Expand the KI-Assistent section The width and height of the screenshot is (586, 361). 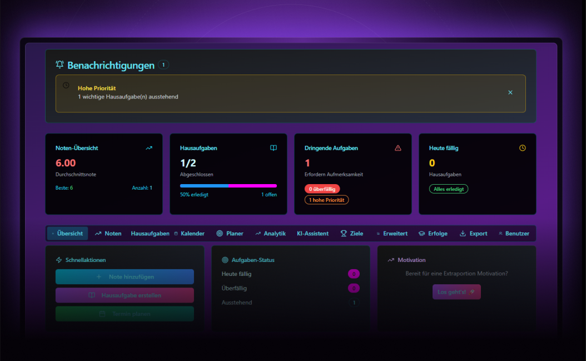(312, 233)
